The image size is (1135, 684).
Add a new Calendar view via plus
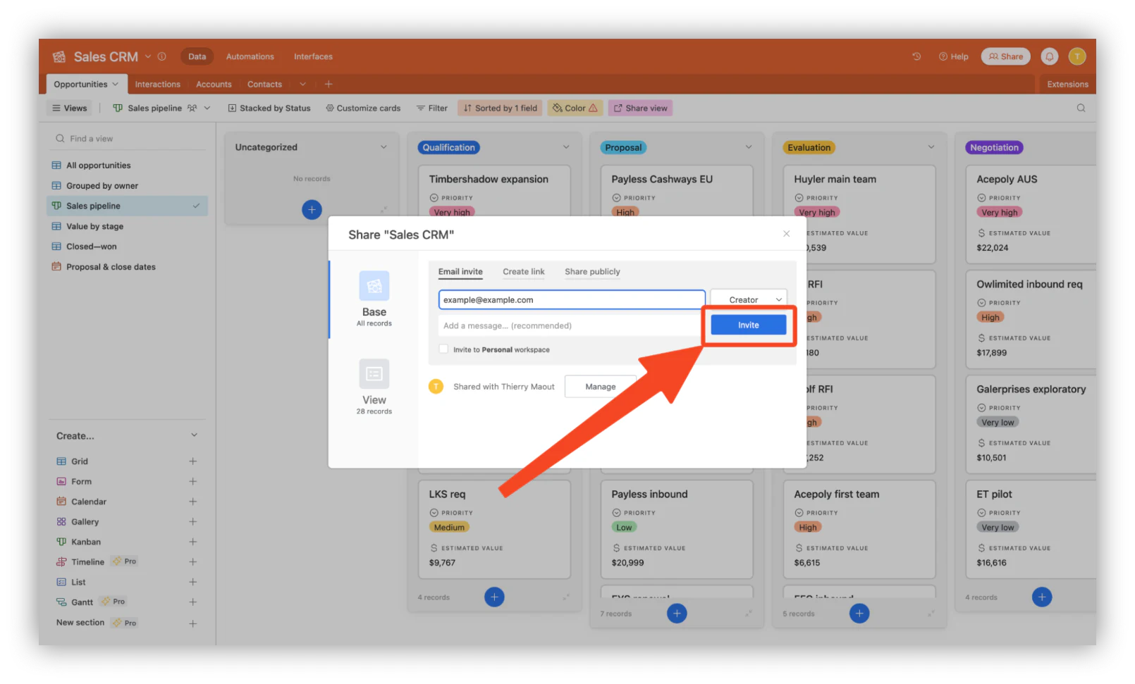click(x=192, y=502)
